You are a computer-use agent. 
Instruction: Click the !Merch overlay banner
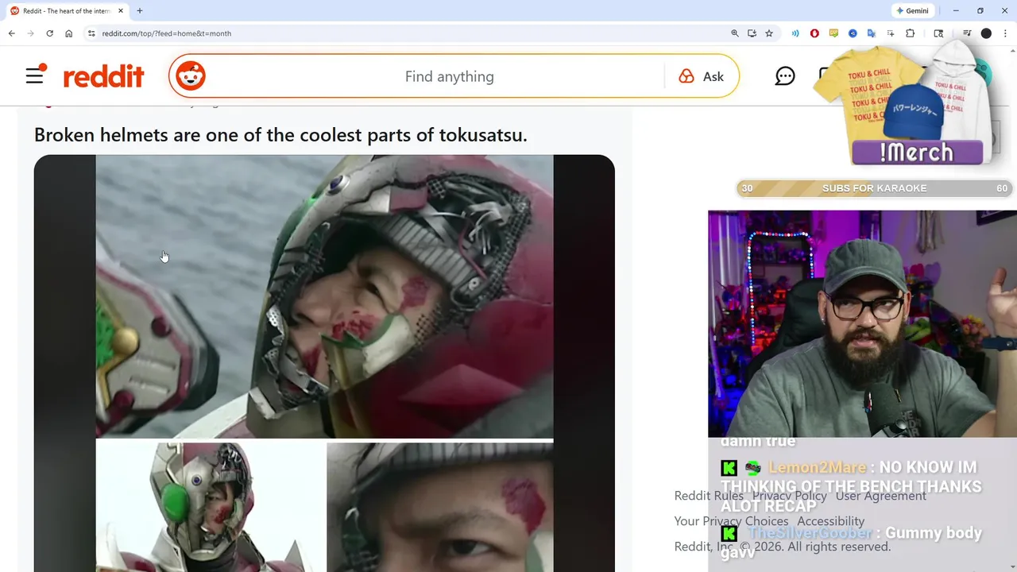coord(917,153)
